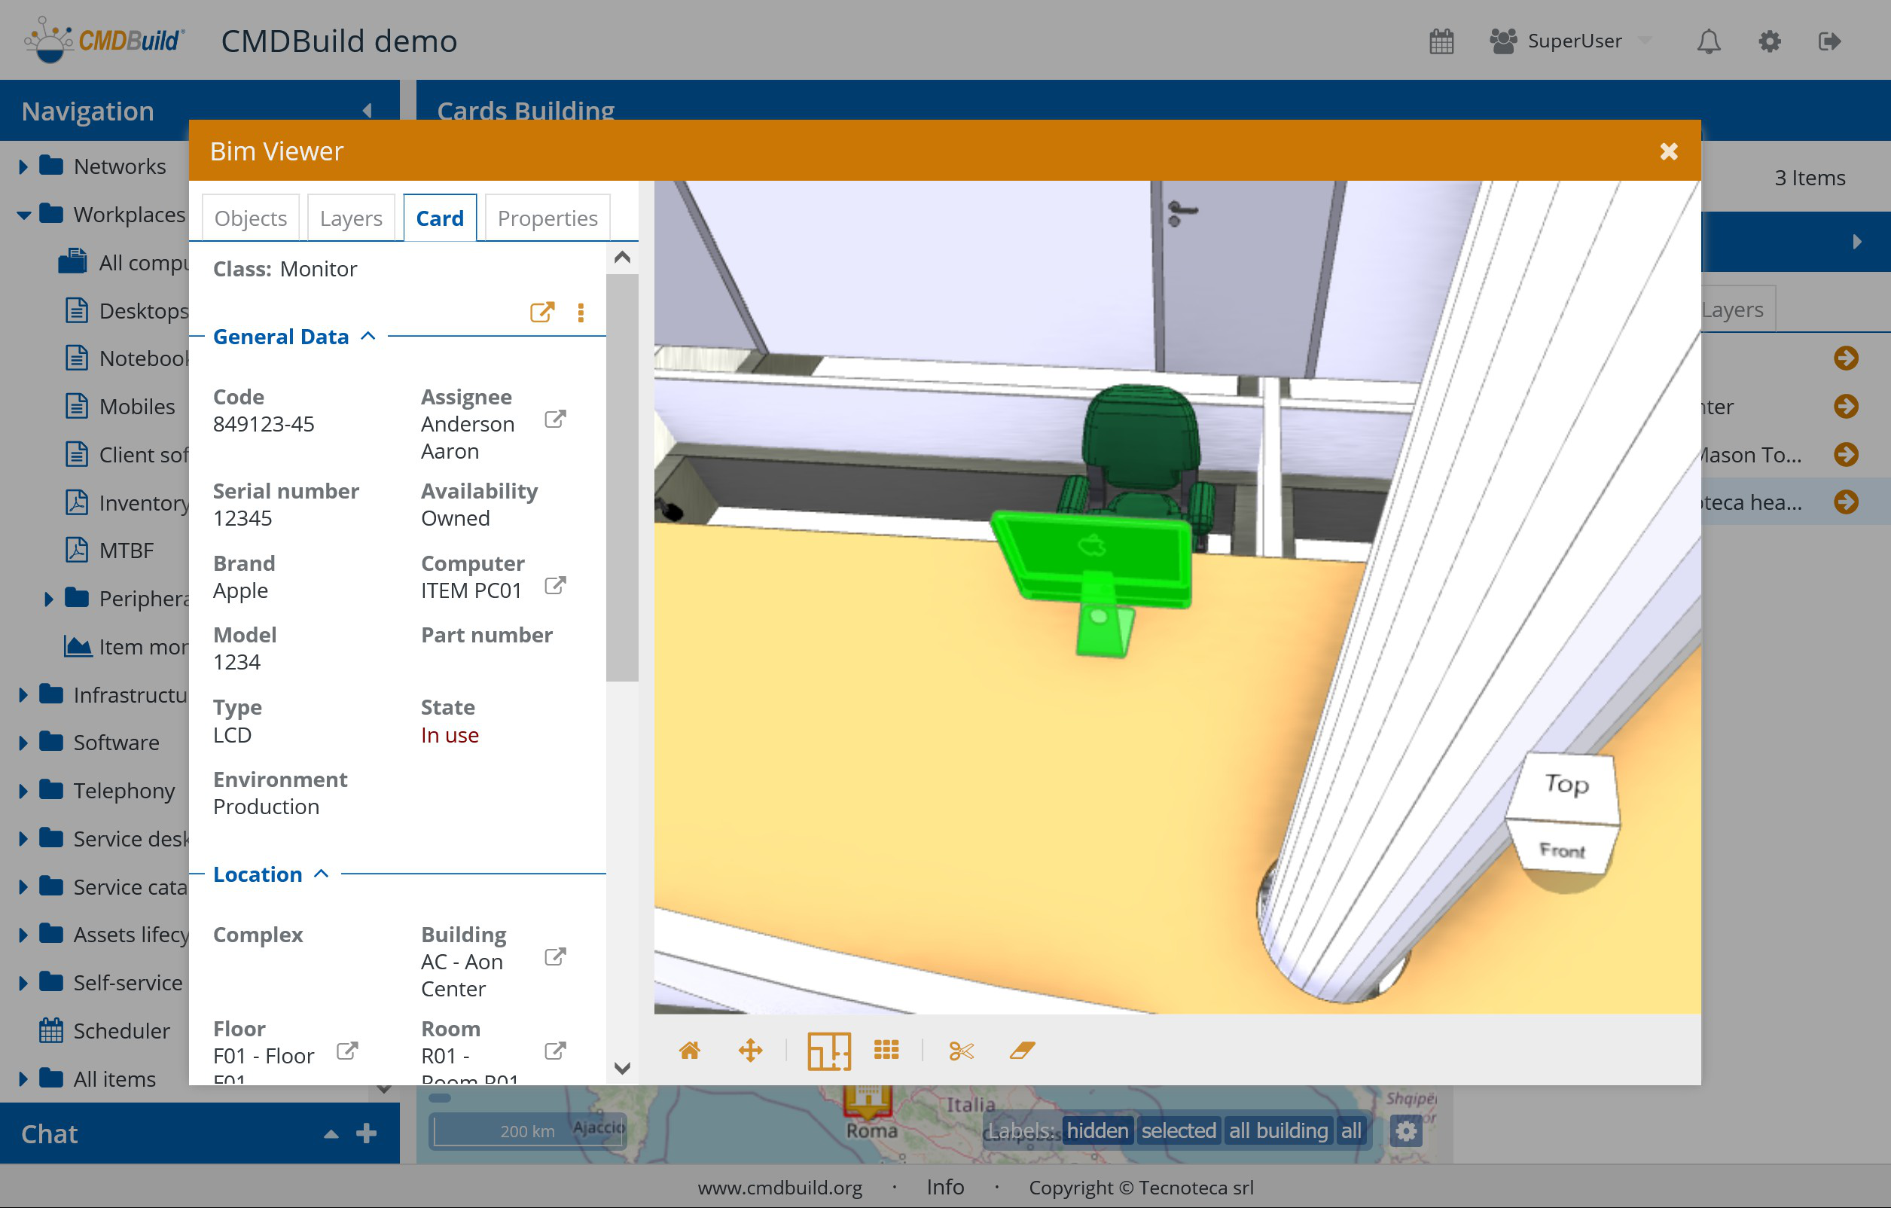Click the grid icon in viewer toolbar

[886, 1050]
